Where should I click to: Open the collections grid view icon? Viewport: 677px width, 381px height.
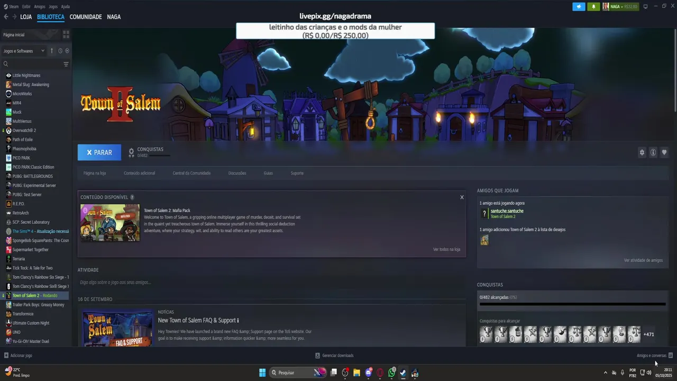66,34
